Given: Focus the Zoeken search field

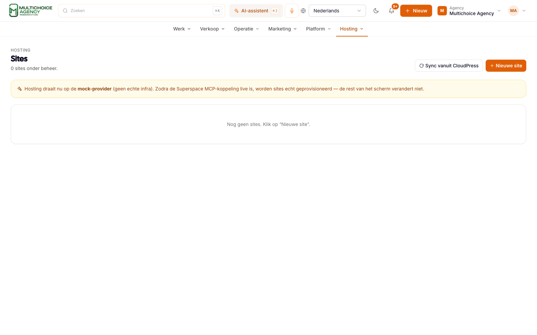Looking at the screenshot, I should pos(142,11).
